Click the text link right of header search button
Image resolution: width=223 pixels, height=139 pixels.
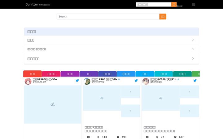[179, 6]
